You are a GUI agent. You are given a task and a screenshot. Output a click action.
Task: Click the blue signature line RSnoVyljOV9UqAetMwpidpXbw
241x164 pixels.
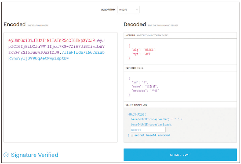pos(39,58)
